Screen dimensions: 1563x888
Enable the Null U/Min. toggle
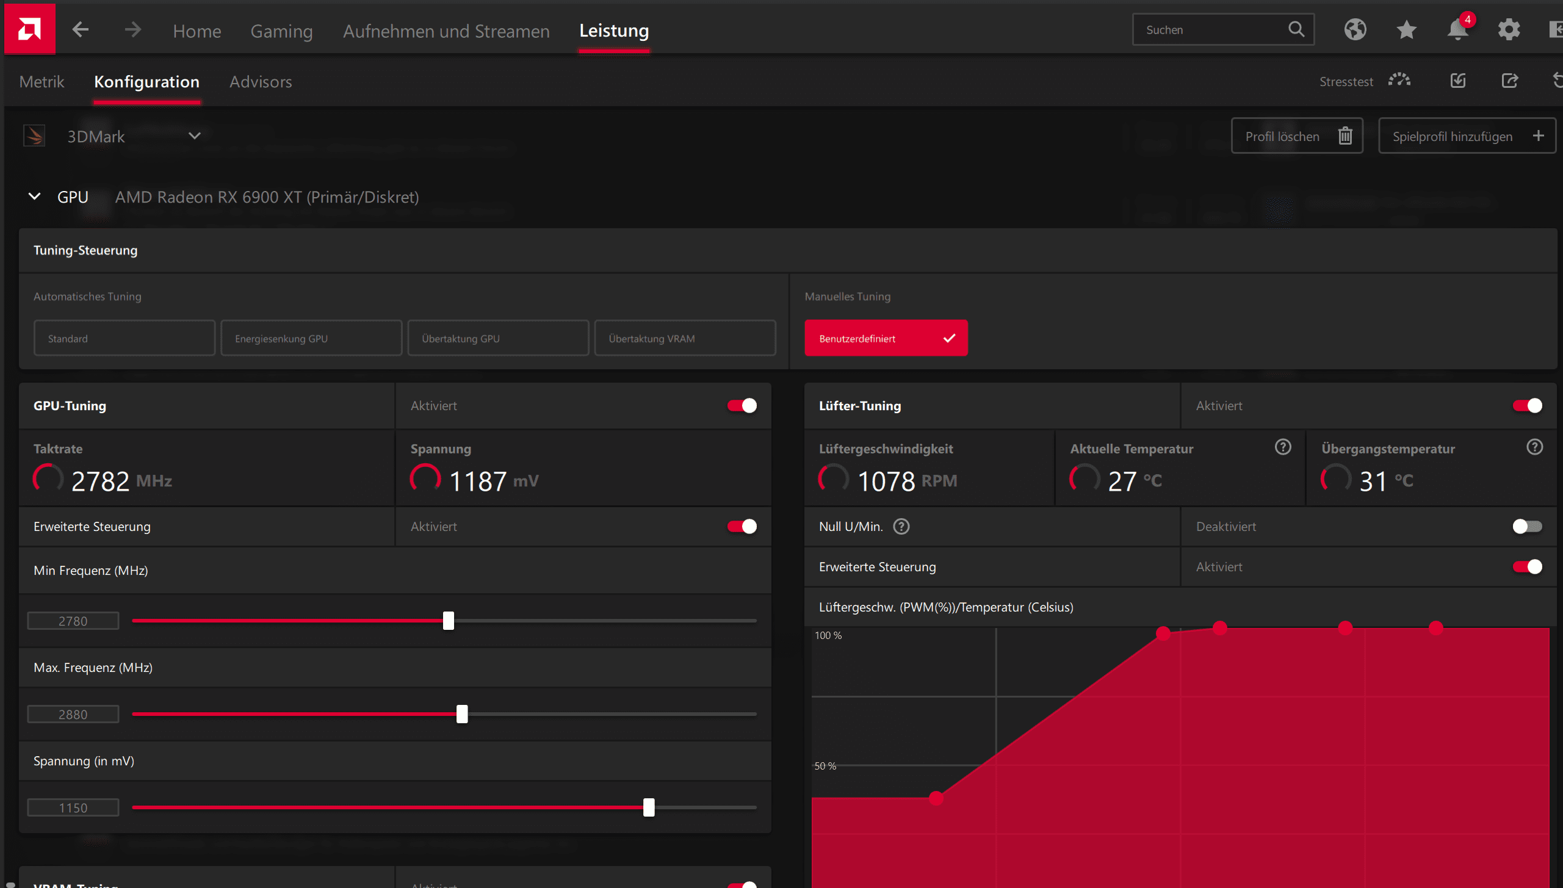pyautogui.click(x=1527, y=526)
